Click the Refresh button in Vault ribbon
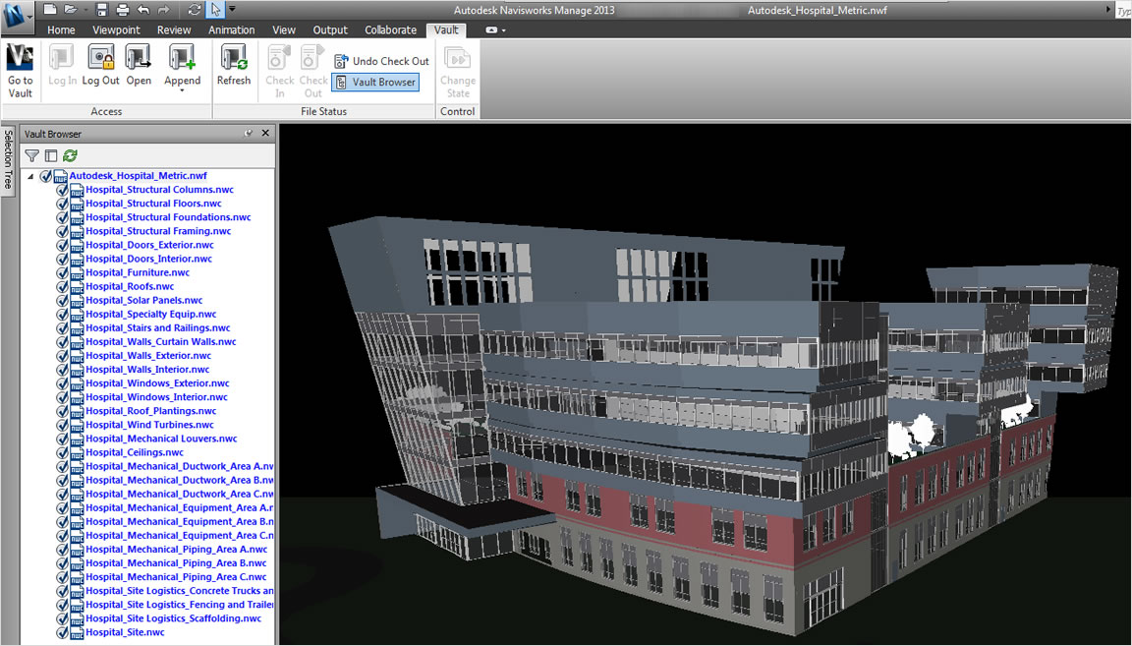 tap(234, 66)
